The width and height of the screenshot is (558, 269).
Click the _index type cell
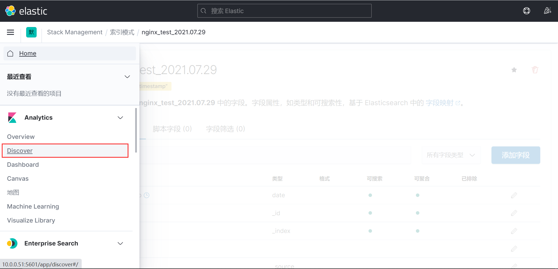(x=281, y=231)
